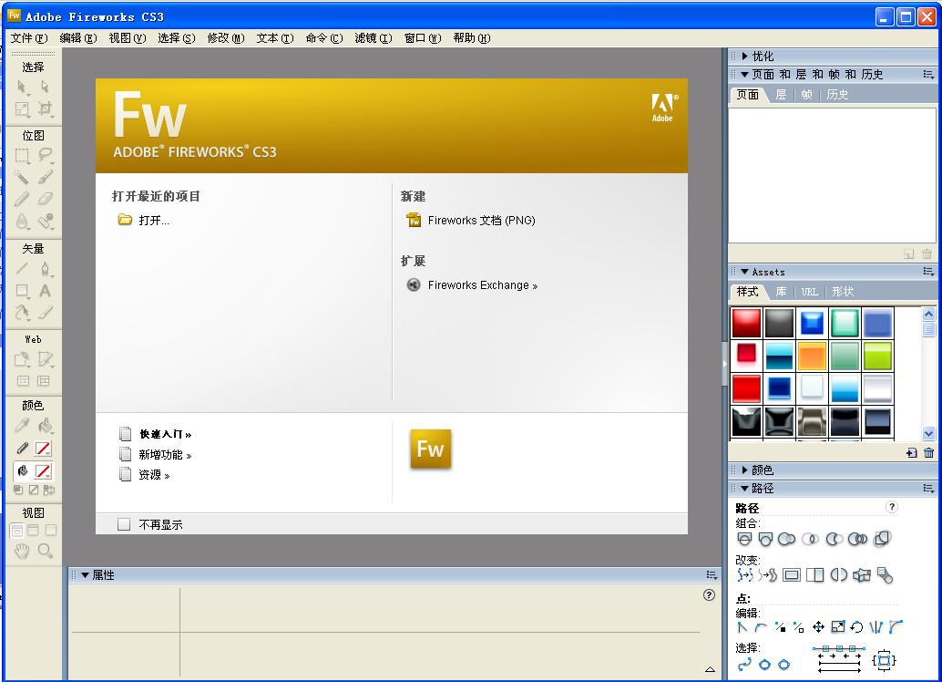
Task: Select the Freeform tool
Action: tap(22, 312)
